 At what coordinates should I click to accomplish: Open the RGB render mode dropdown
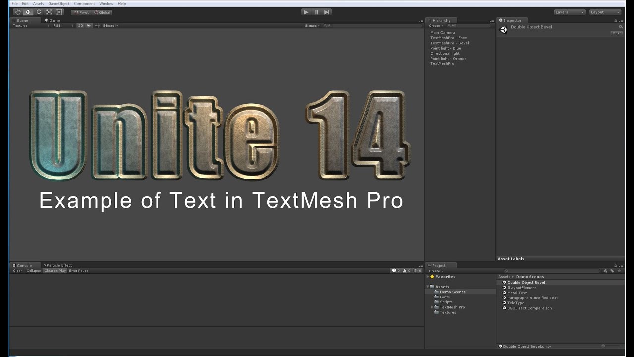[63, 25]
